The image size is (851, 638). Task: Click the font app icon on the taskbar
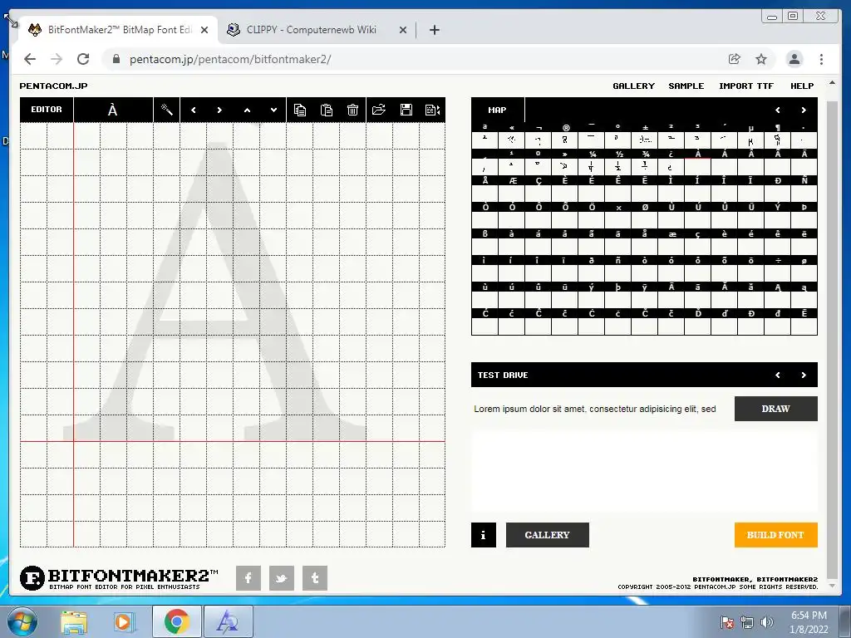228,621
